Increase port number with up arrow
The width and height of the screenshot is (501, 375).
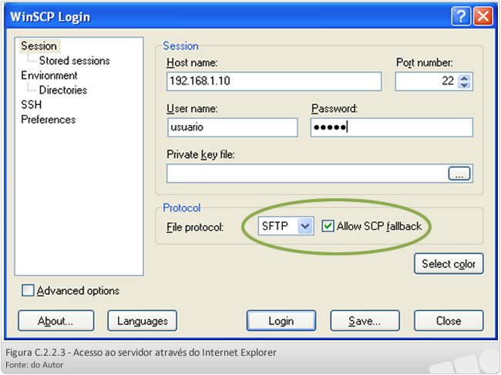[x=464, y=77]
